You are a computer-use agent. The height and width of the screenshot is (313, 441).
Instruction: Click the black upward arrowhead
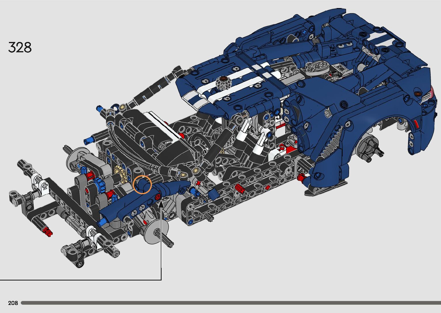click(x=161, y=205)
